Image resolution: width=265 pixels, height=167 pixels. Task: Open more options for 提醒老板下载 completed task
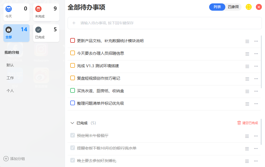pyautogui.click(x=256, y=149)
